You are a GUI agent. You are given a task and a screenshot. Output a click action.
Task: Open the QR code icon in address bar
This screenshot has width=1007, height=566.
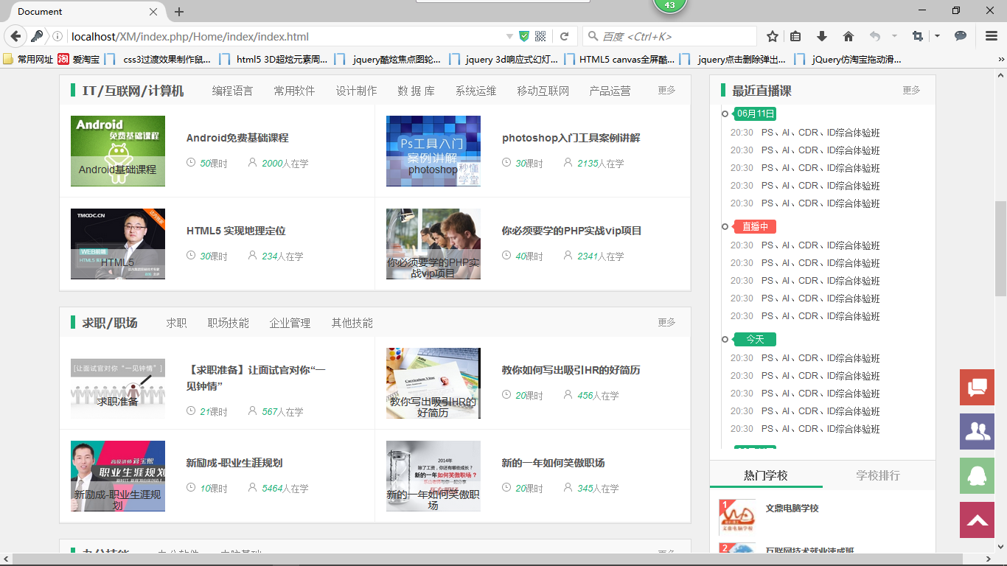[x=540, y=36]
